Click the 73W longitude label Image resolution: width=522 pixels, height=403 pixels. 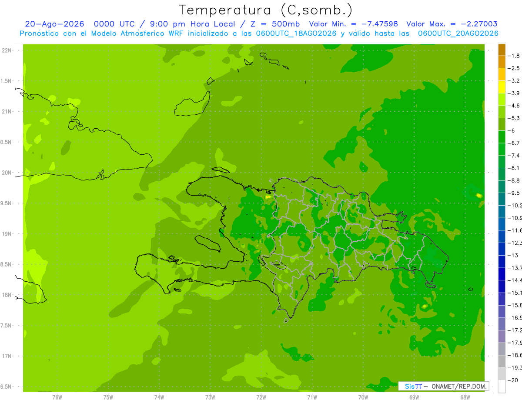(x=210, y=396)
